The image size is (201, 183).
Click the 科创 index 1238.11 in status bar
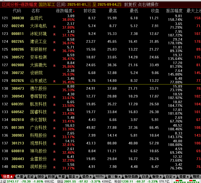pos(127,181)
